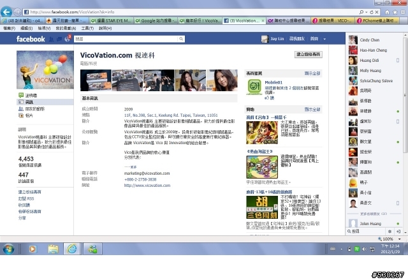Image resolution: width=408 pixels, height=280 pixels.
Task: Expand the ...more description link
Action: [x=130, y=167]
